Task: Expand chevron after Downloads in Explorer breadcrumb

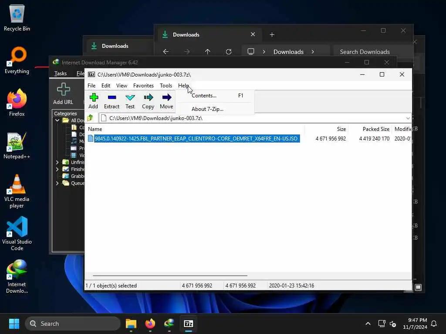Action: click(313, 52)
